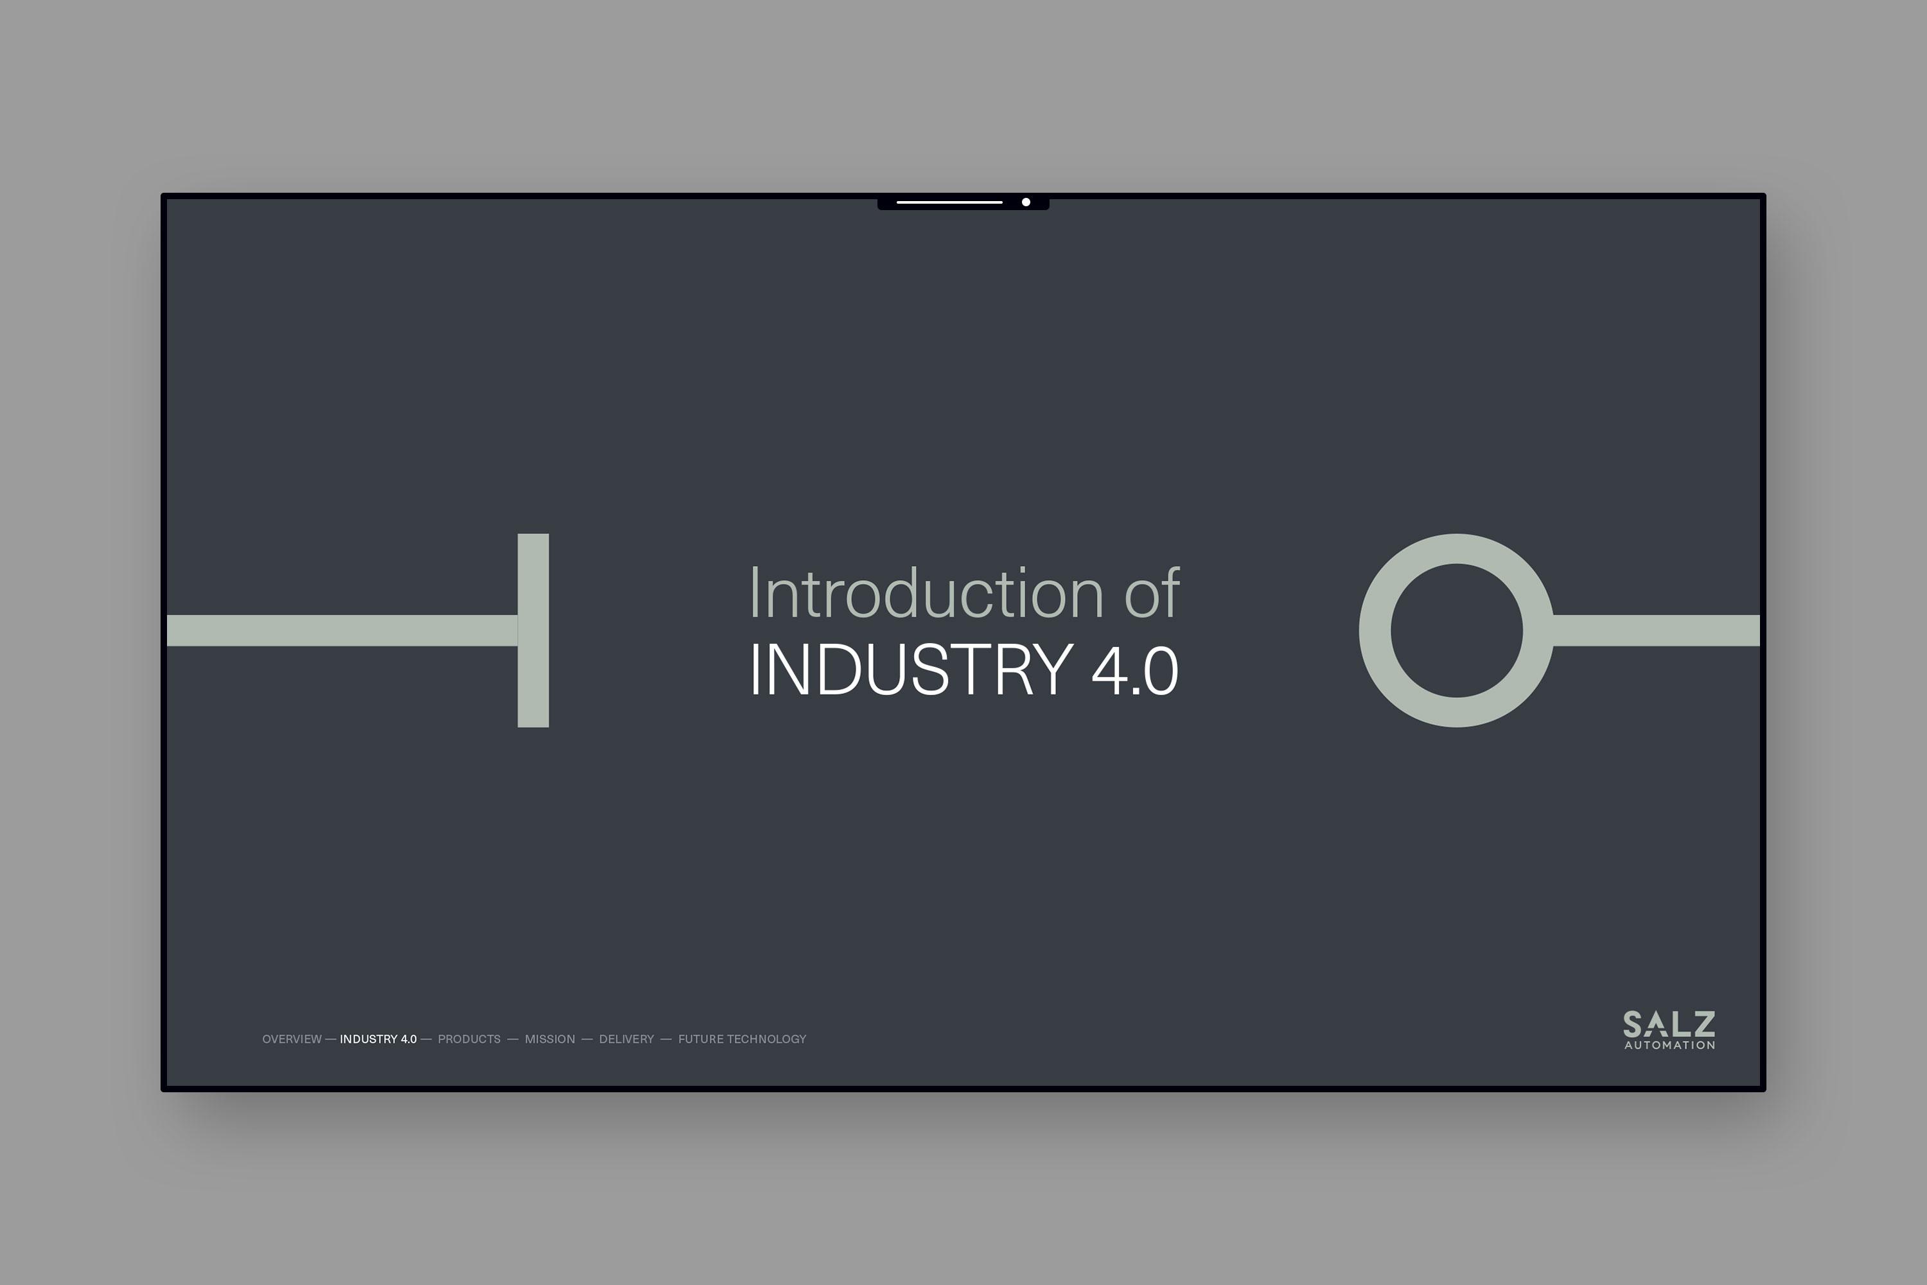Go to the PRODUCTS section
Viewport: 1927px width, 1285px height.
point(469,1039)
